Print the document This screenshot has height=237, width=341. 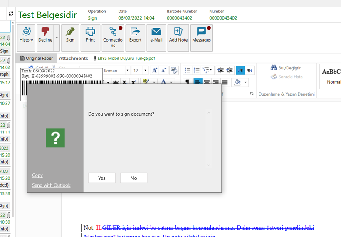[90, 35]
